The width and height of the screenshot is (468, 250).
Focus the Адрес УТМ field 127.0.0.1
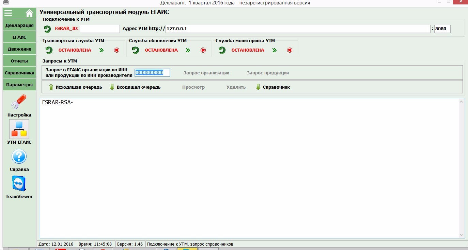pyautogui.click(x=298, y=29)
